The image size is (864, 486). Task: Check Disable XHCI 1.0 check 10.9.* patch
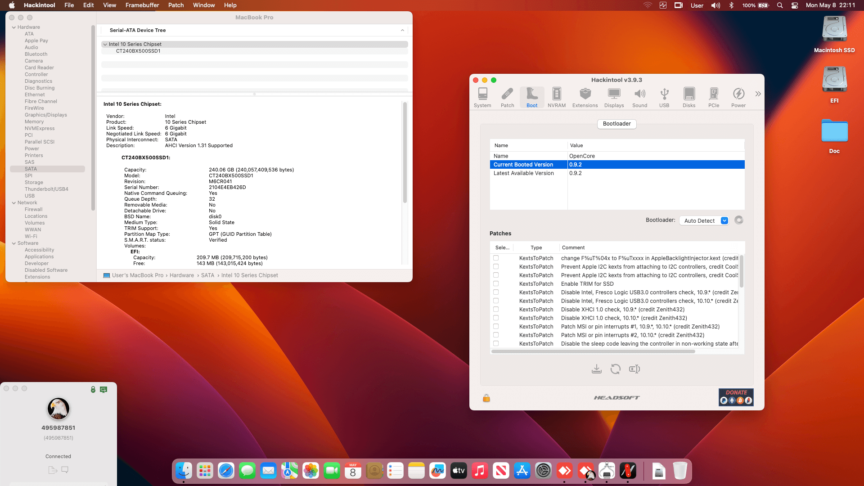496,309
